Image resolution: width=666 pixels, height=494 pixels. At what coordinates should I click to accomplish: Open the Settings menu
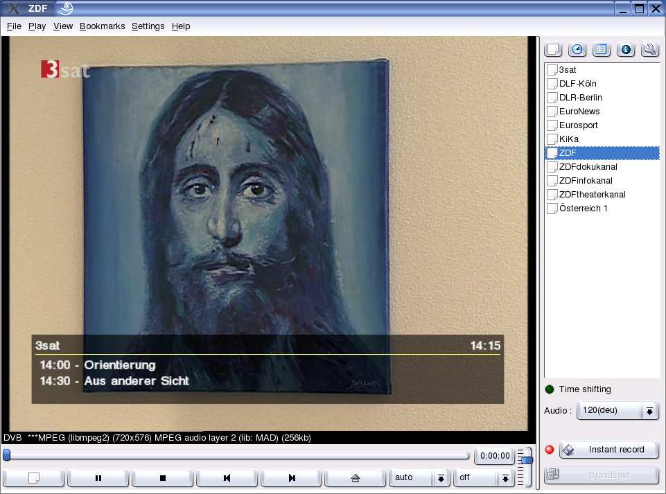point(148,26)
